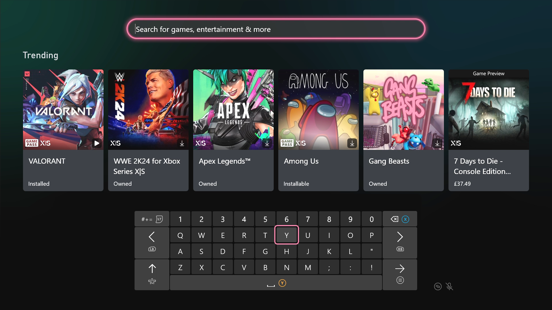Click the microphone icon bottom right

(x=449, y=286)
